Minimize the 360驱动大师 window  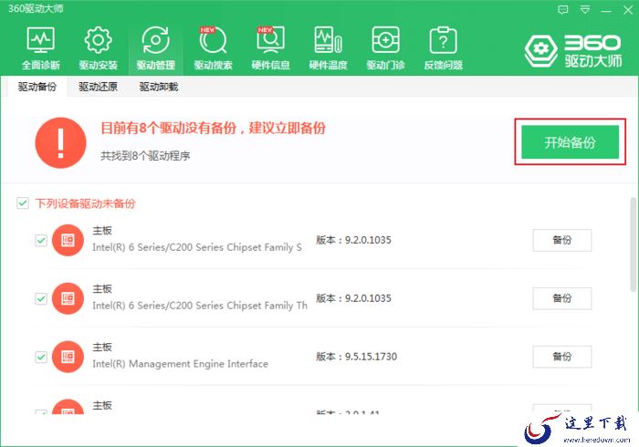pyautogui.click(x=606, y=10)
